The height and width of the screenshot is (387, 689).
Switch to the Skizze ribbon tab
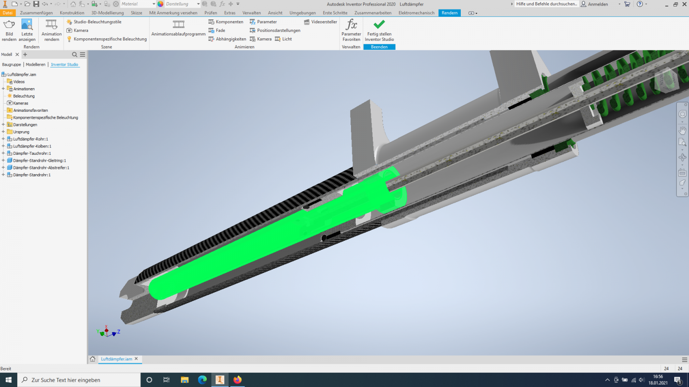pyautogui.click(x=137, y=13)
